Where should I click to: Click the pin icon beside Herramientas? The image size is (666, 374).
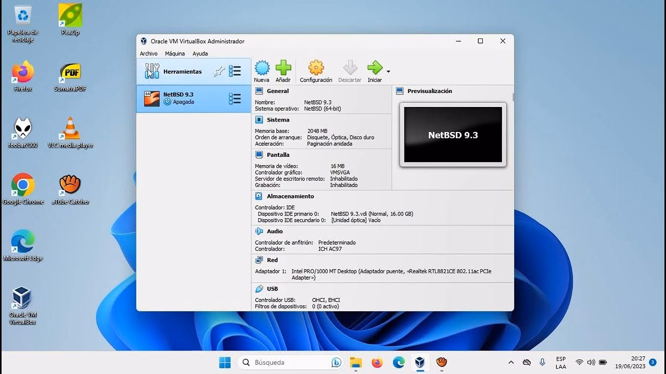click(220, 72)
